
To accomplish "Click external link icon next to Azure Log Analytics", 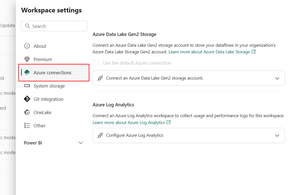I will point(168,122).
